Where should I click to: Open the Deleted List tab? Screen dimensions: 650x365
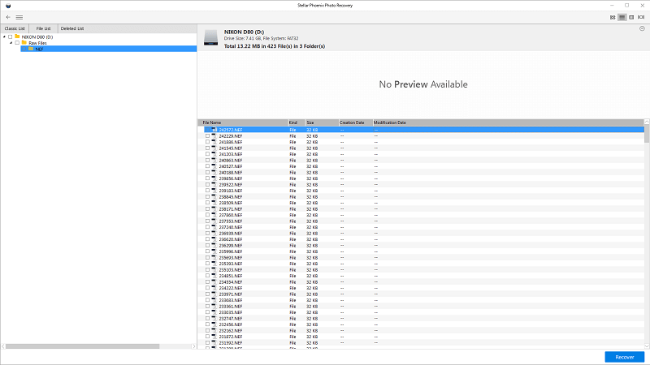(72, 28)
